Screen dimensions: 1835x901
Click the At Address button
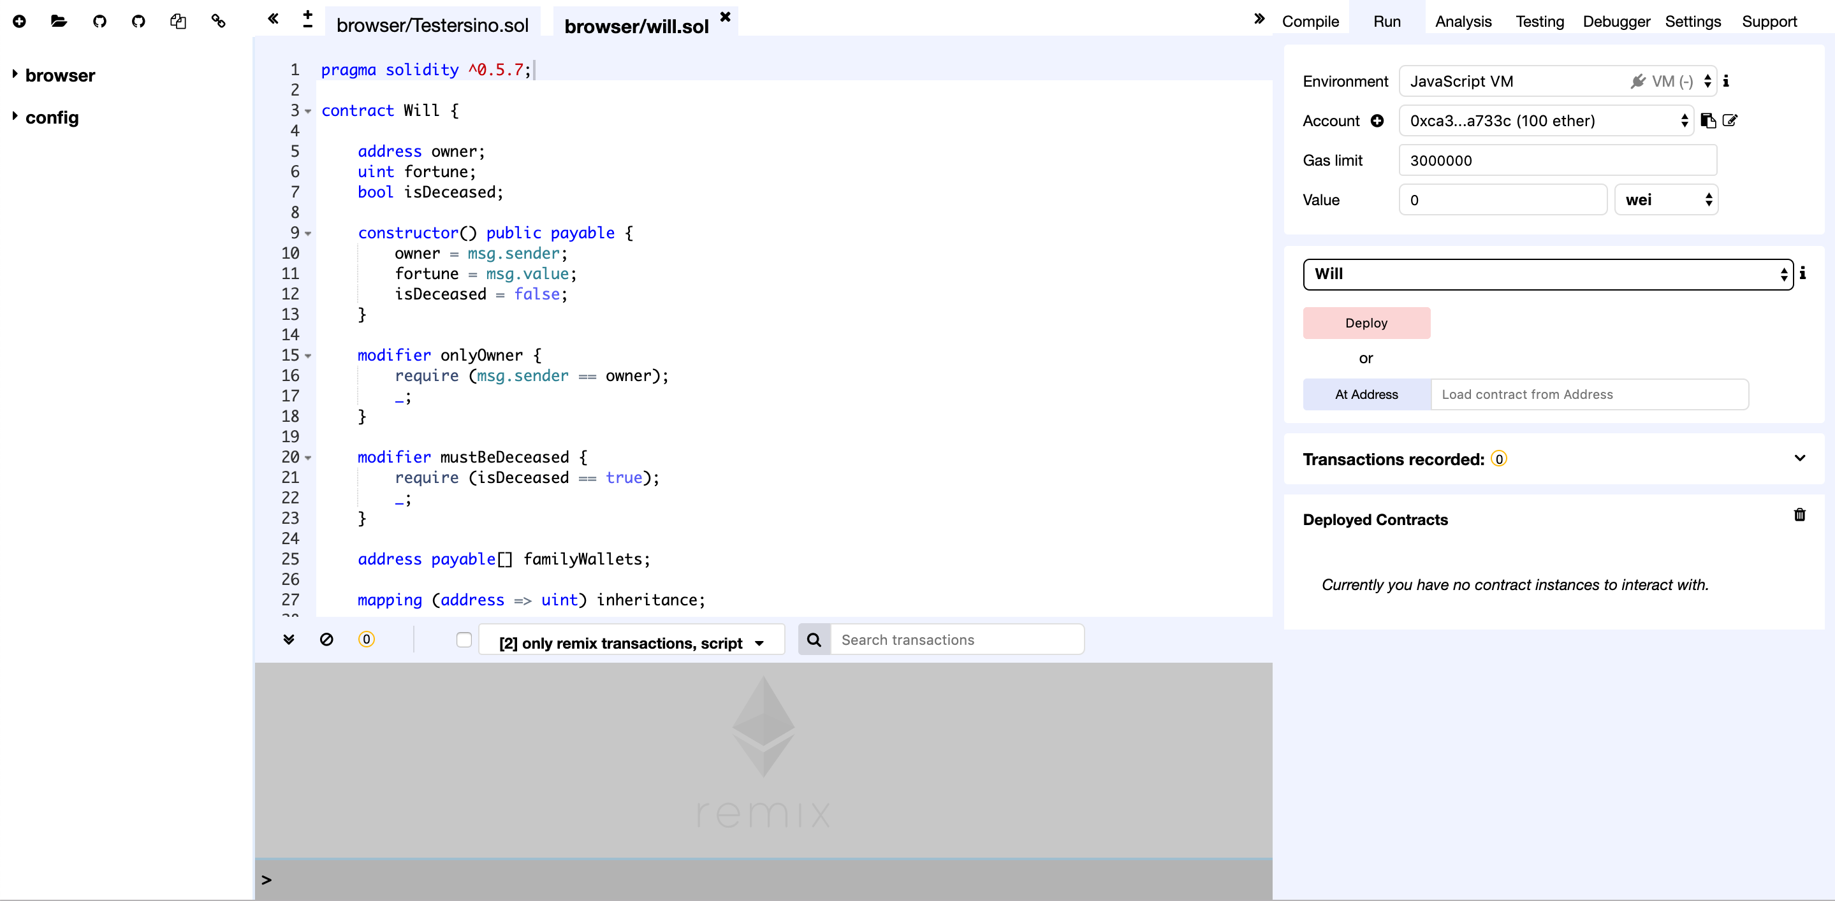[1366, 394]
